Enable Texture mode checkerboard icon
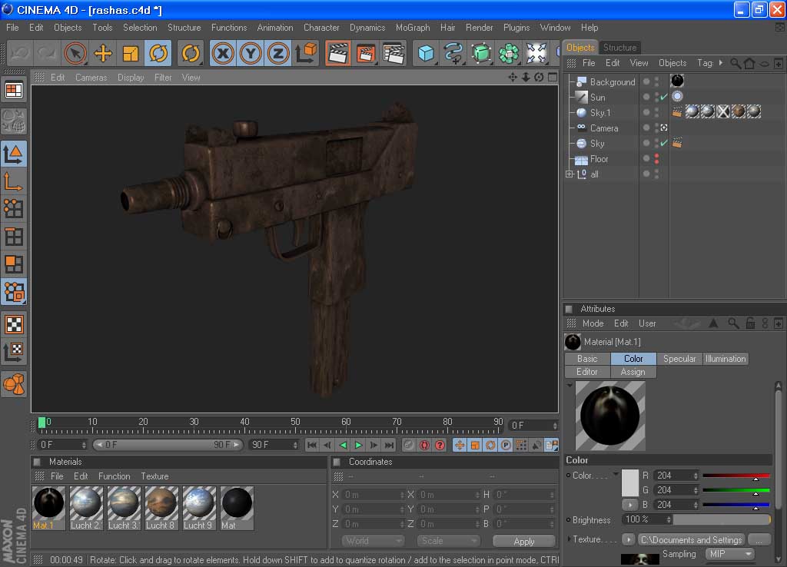 point(14,325)
